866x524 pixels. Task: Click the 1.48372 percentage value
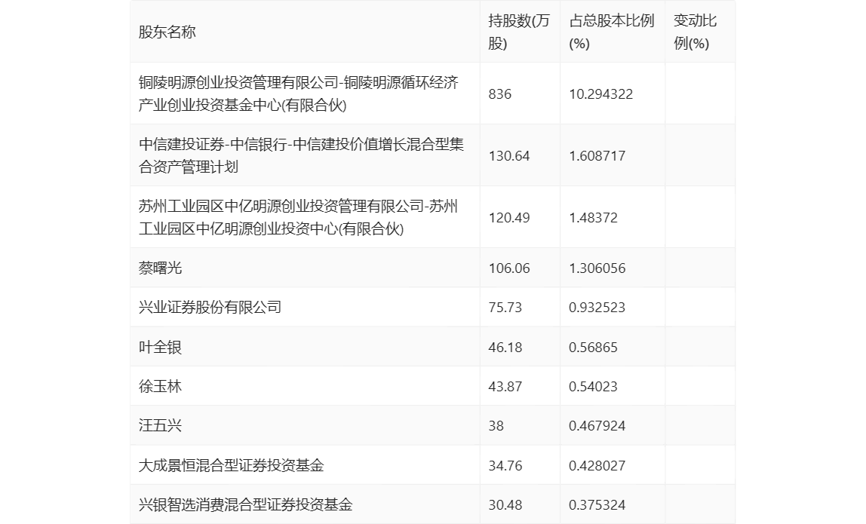click(x=593, y=218)
